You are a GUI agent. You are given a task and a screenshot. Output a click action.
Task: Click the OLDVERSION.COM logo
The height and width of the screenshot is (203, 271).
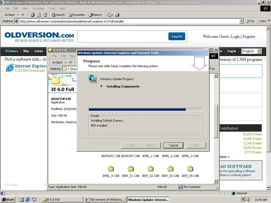point(39,37)
